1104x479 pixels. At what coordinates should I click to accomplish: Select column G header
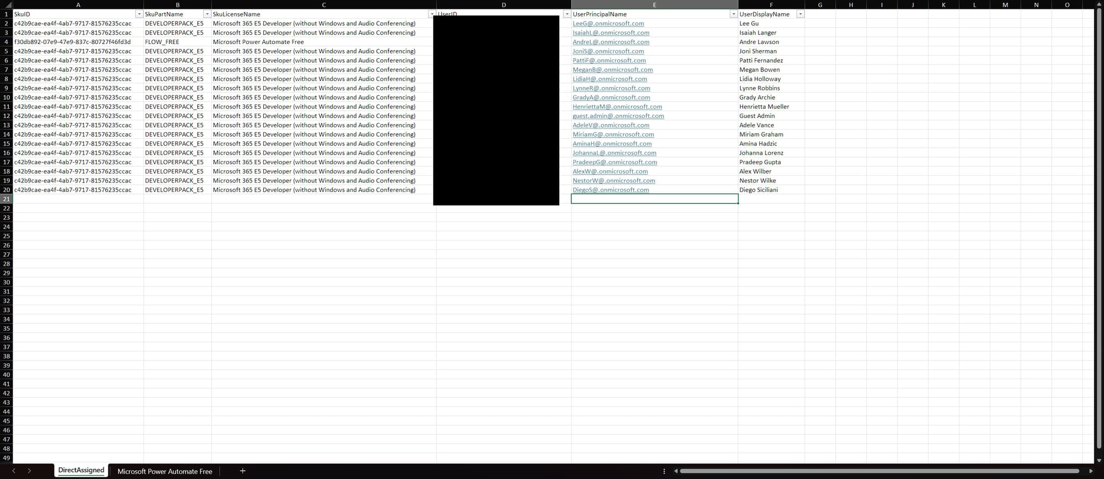pos(820,4)
